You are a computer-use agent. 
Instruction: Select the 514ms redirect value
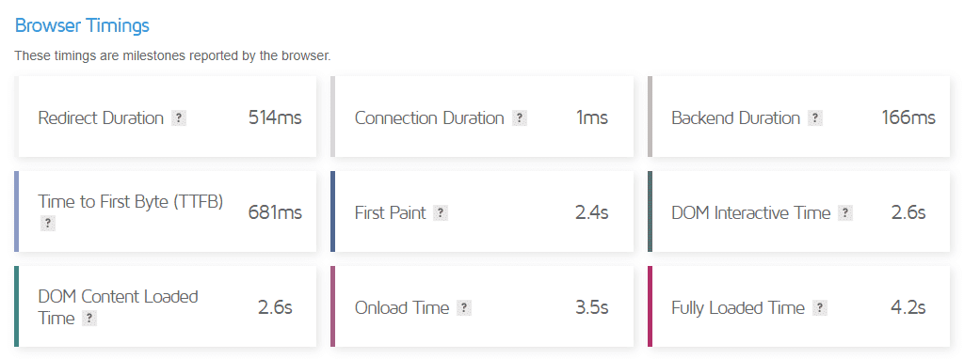coord(275,117)
